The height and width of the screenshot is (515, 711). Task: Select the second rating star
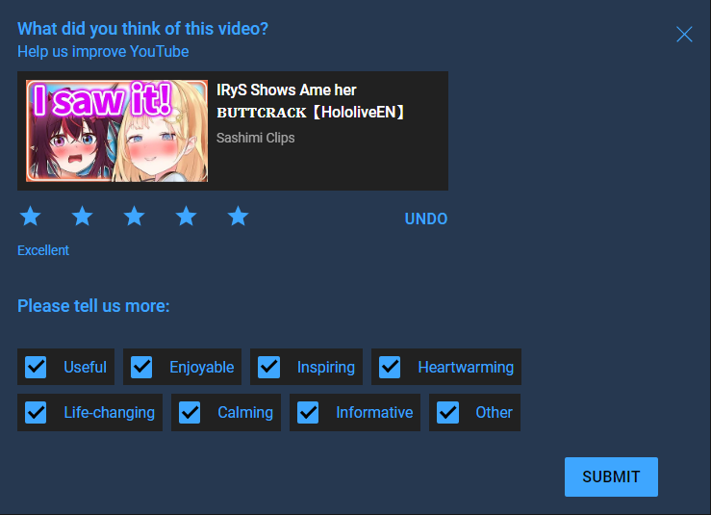pyautogui.click(x=82, y=216)
